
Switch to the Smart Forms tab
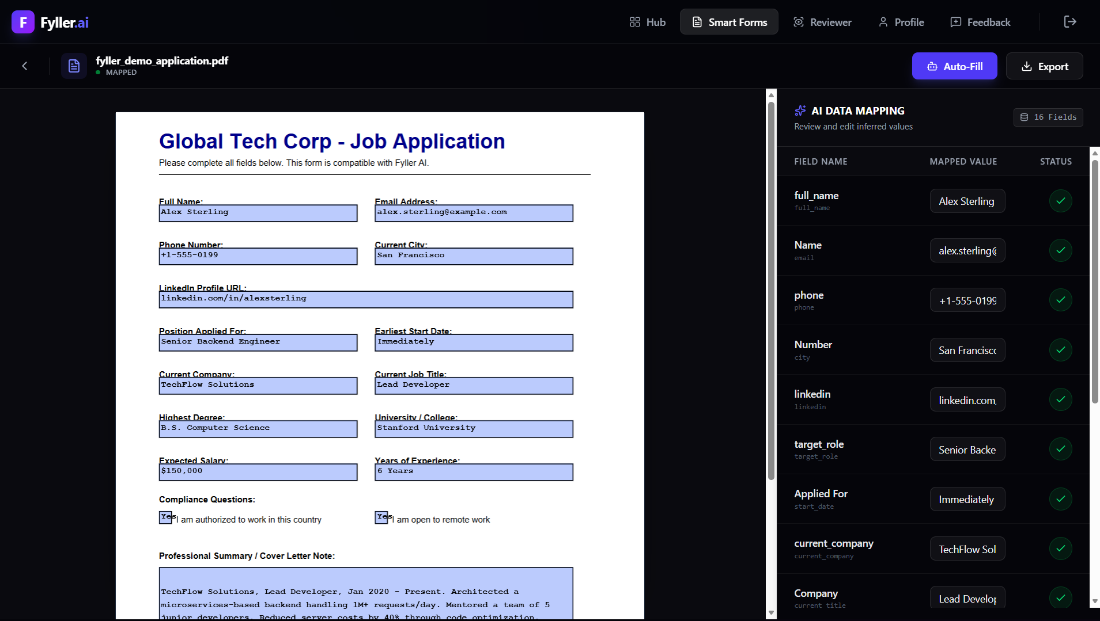tap(729, 21)
